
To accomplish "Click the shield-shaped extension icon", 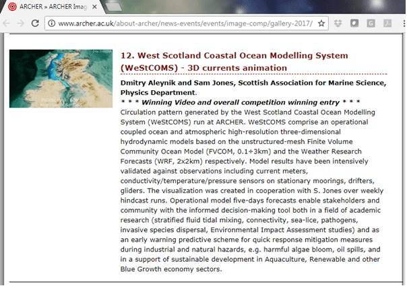I will 354,24.
